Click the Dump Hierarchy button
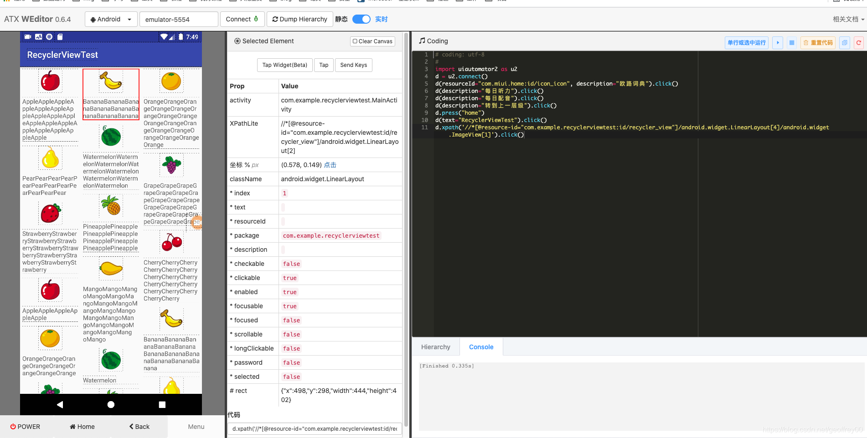 (x=300, y=19)
